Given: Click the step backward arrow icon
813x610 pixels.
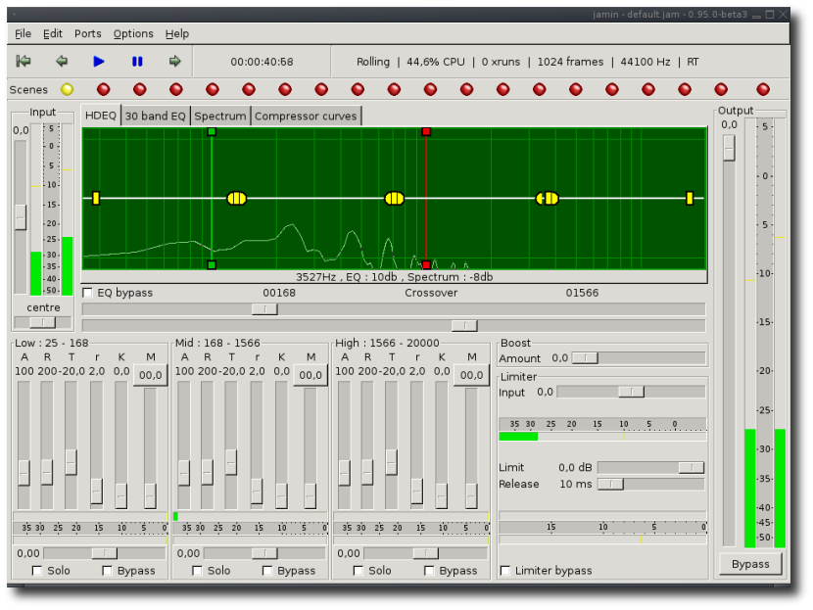Looking at the screenshot, I should (62, 61).
